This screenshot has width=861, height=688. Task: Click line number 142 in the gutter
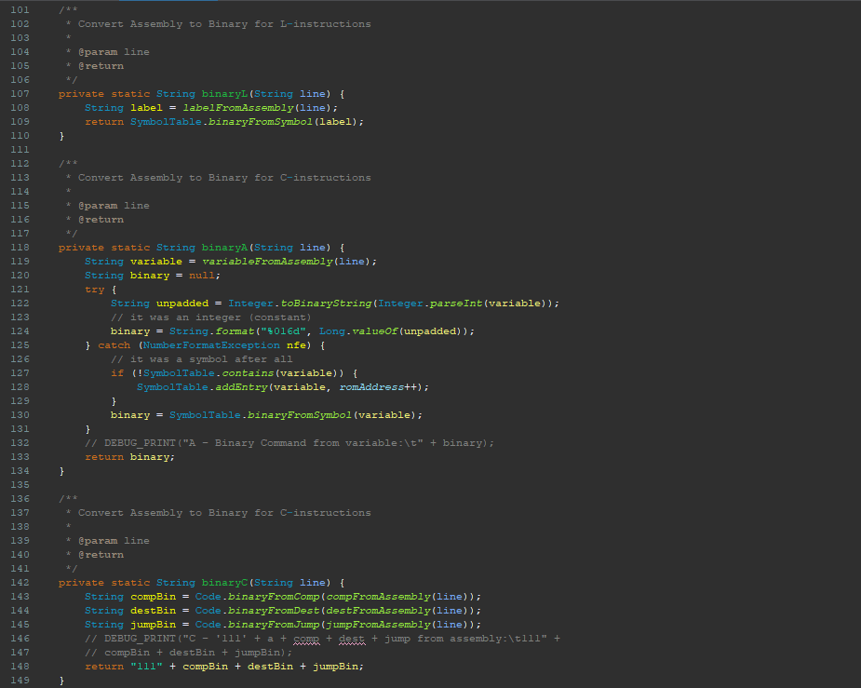[20, 582]
